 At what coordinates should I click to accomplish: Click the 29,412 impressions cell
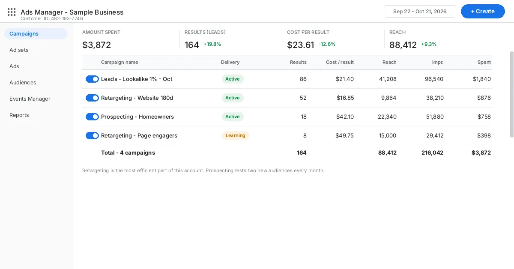coord(435,136)
